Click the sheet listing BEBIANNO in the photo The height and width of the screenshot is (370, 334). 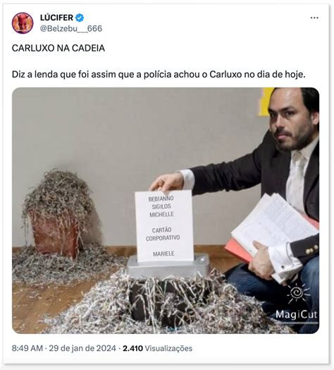pos(164,226)
